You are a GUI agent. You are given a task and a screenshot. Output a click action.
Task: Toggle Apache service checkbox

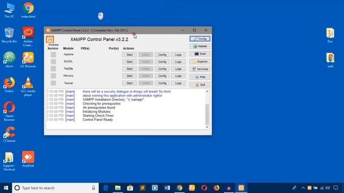[x=53, y=55]
